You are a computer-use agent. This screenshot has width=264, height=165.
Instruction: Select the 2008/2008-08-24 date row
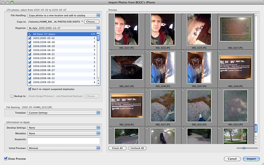(x=62, y=66)
